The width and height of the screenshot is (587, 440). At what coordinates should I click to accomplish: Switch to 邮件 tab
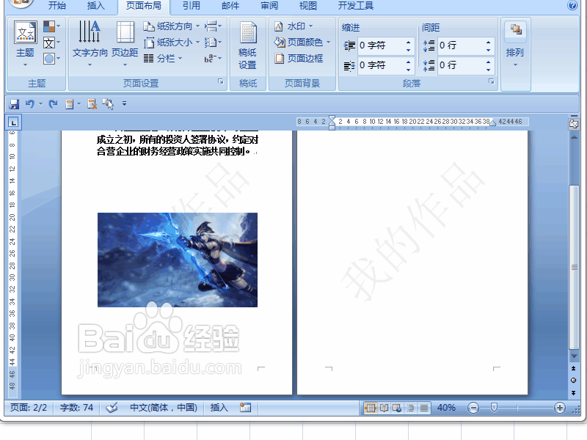click(x=230, y=6)
